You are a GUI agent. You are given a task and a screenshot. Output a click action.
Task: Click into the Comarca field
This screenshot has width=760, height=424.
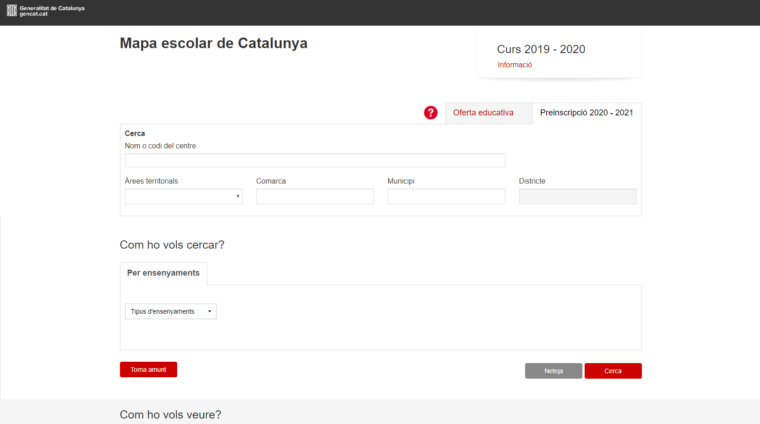(315, 196)
